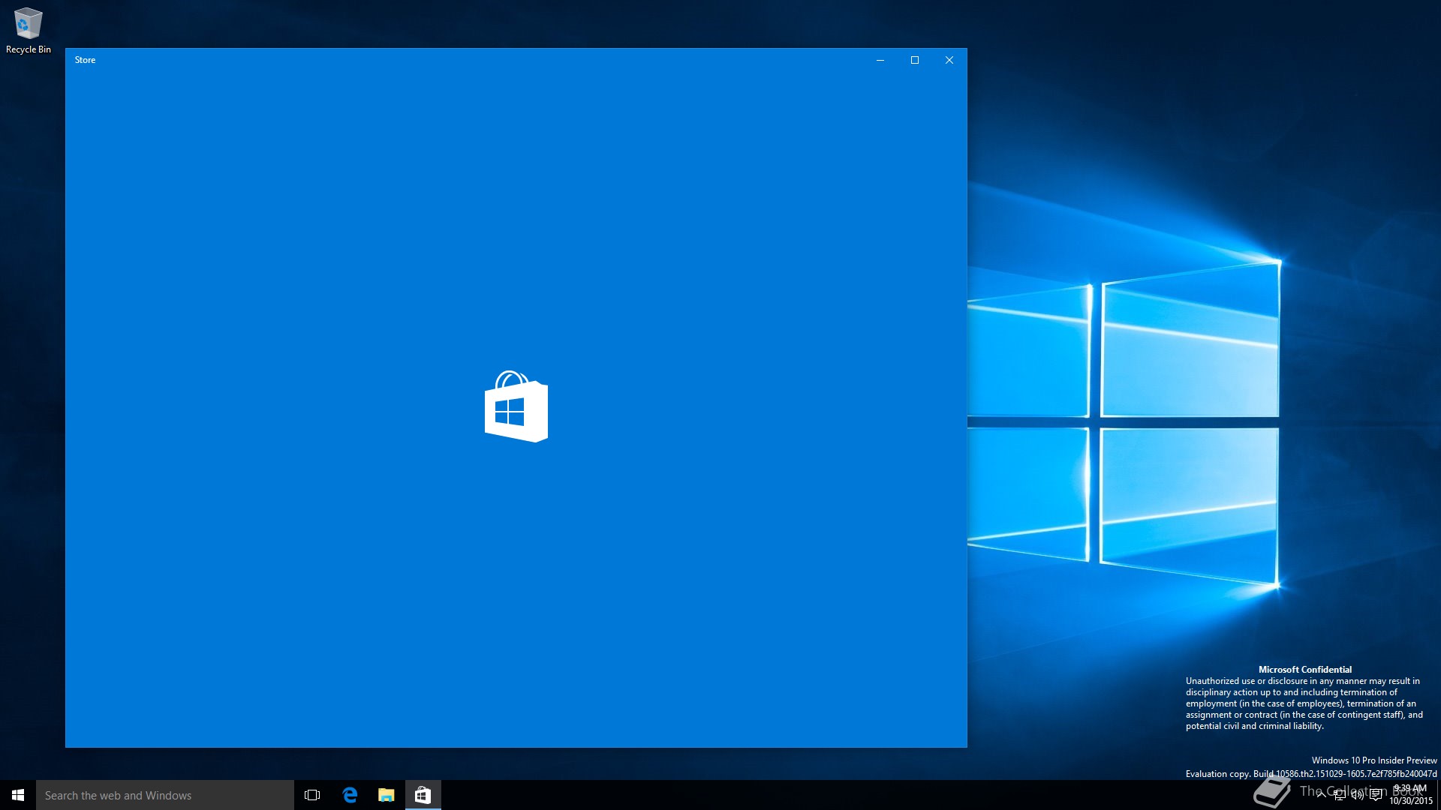1441x810 pixels.
Task: Close the Store window
Action: pos(949,60)
